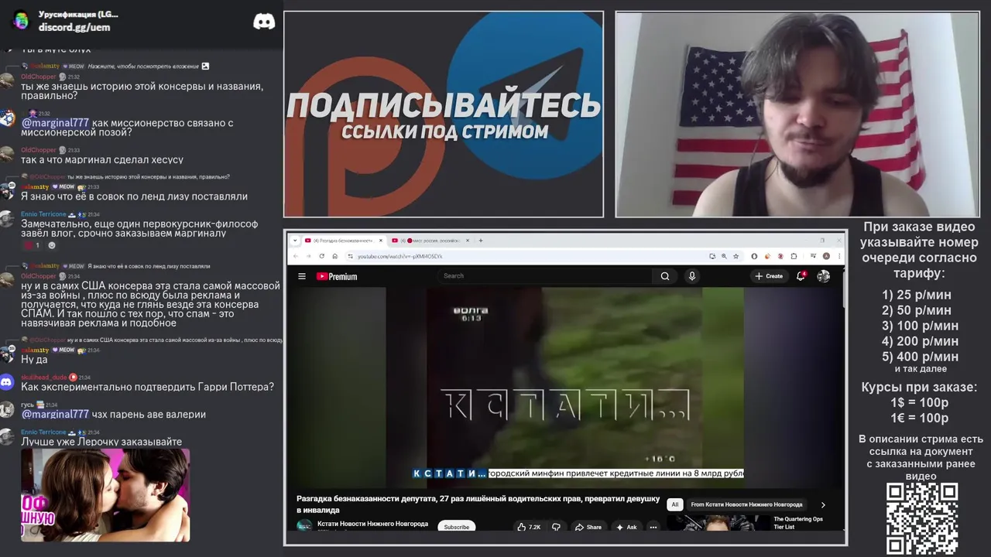The image size is (991, 557).
Task: Close the second YouTube browser tab
Action: point(468,241)
